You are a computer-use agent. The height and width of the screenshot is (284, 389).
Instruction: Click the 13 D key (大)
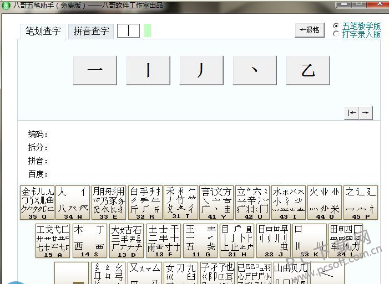[x=127, y=241]
